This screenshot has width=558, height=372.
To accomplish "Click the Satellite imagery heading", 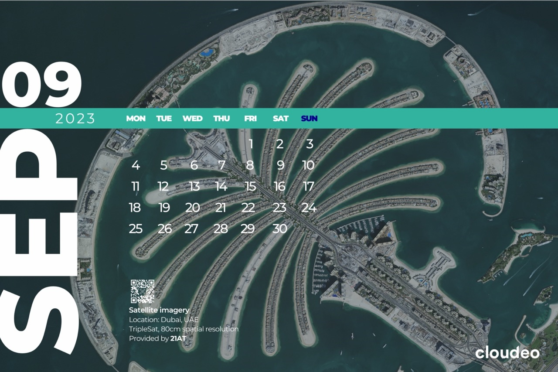I will click(159, 311).
